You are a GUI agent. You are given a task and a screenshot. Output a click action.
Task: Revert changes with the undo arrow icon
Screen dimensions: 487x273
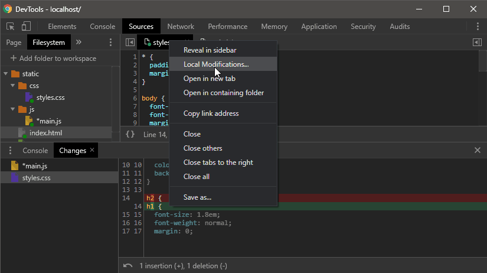[x=128, y=266]
